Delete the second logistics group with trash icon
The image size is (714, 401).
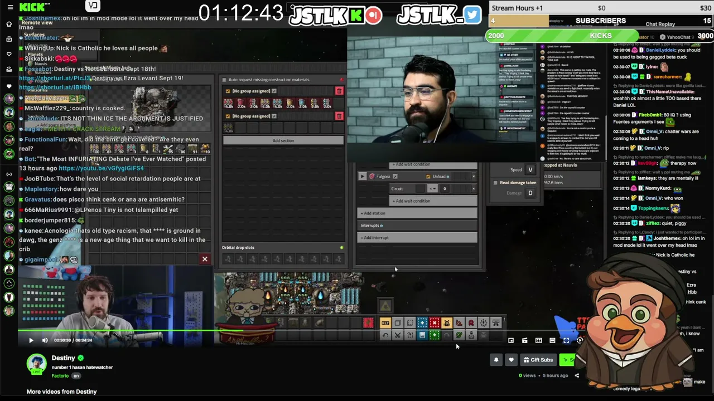click(x=339, y=116)
